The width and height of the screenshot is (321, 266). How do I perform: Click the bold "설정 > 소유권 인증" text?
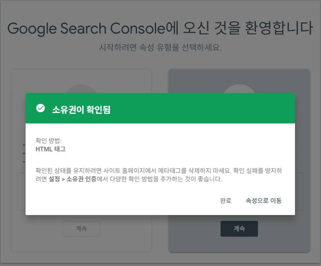pyautogui.click(x=73, y=179)
